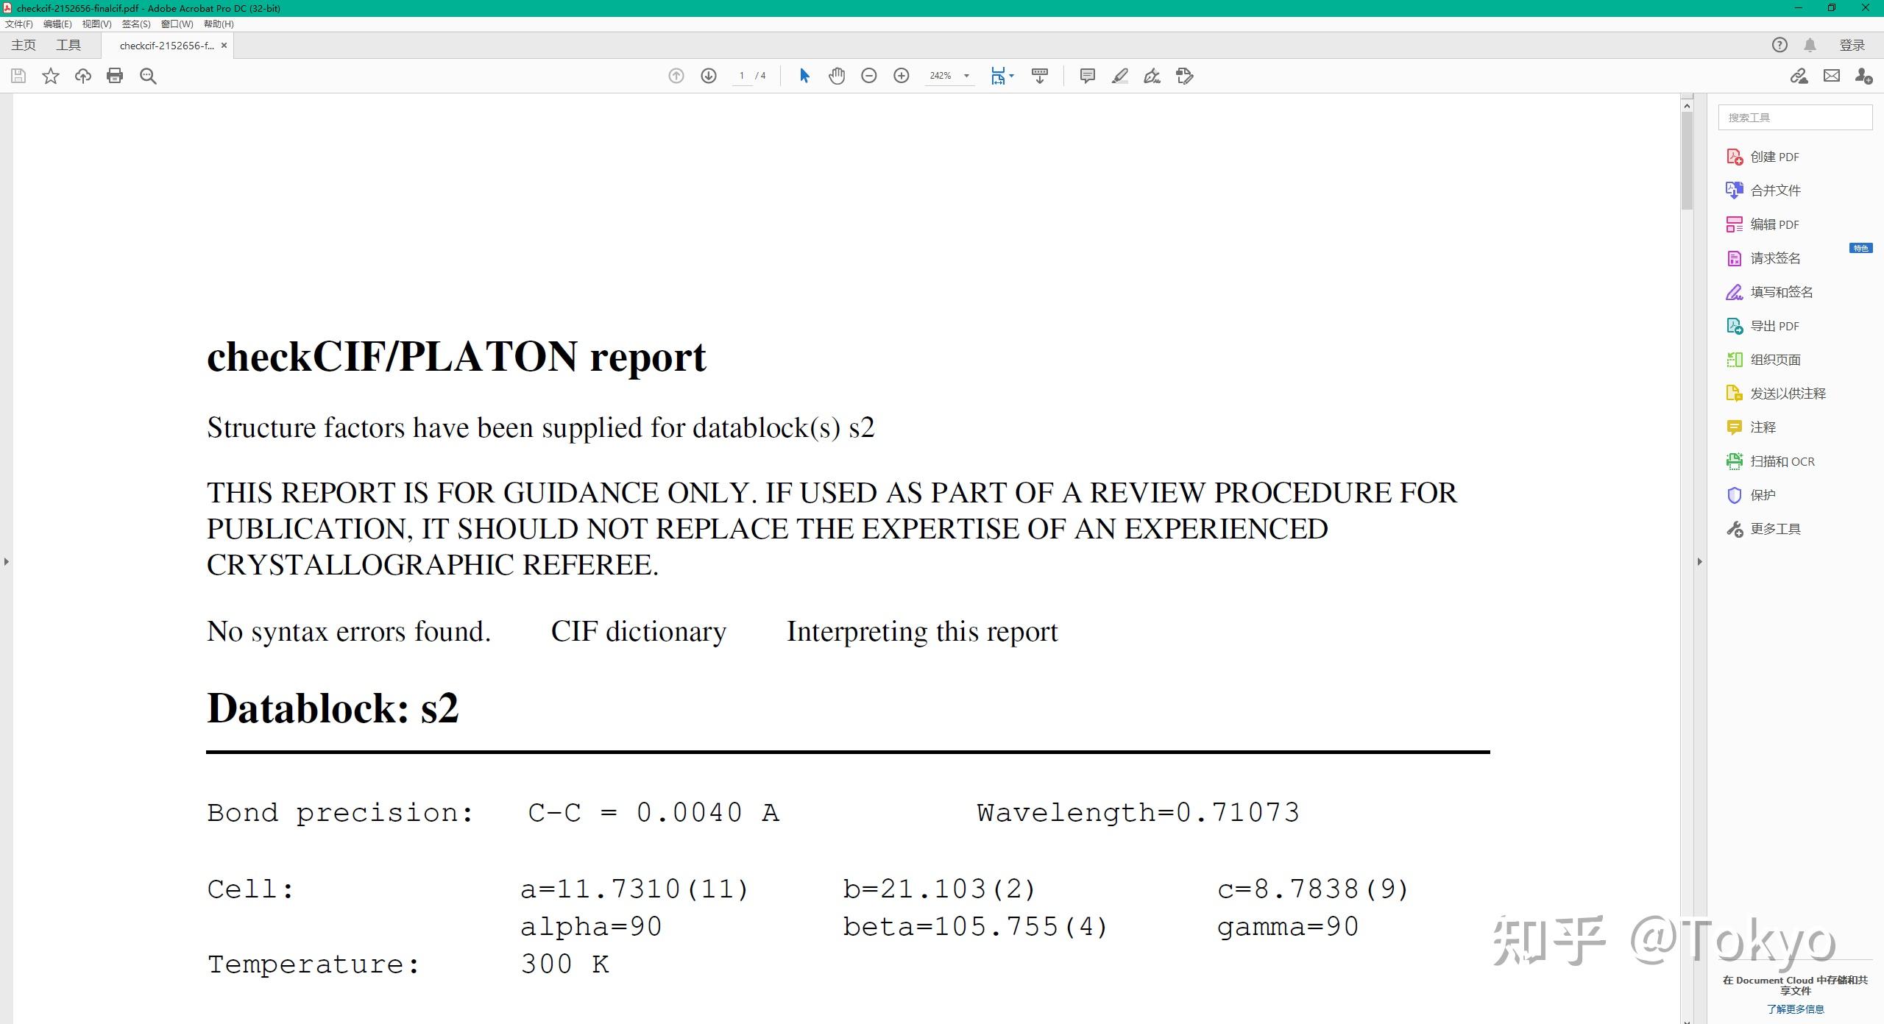Switch to the 工具 tab
This screenshot has width=1884, height=1024.
[68, 45]
